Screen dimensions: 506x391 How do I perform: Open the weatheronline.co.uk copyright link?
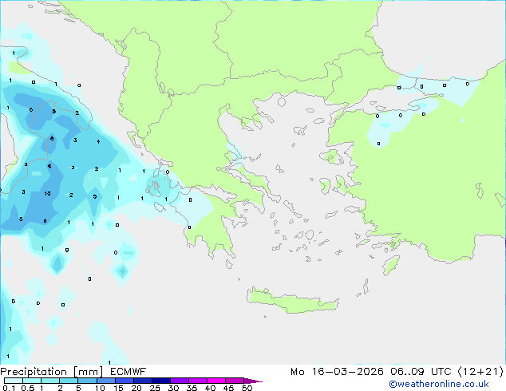coord(438,384)
